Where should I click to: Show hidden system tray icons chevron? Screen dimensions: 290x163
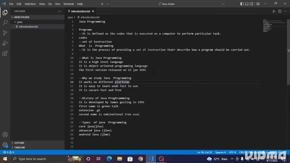pos(232,159)
